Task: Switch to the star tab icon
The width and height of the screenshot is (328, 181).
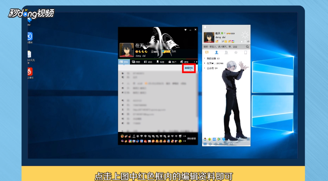Action: coord(236,52)
